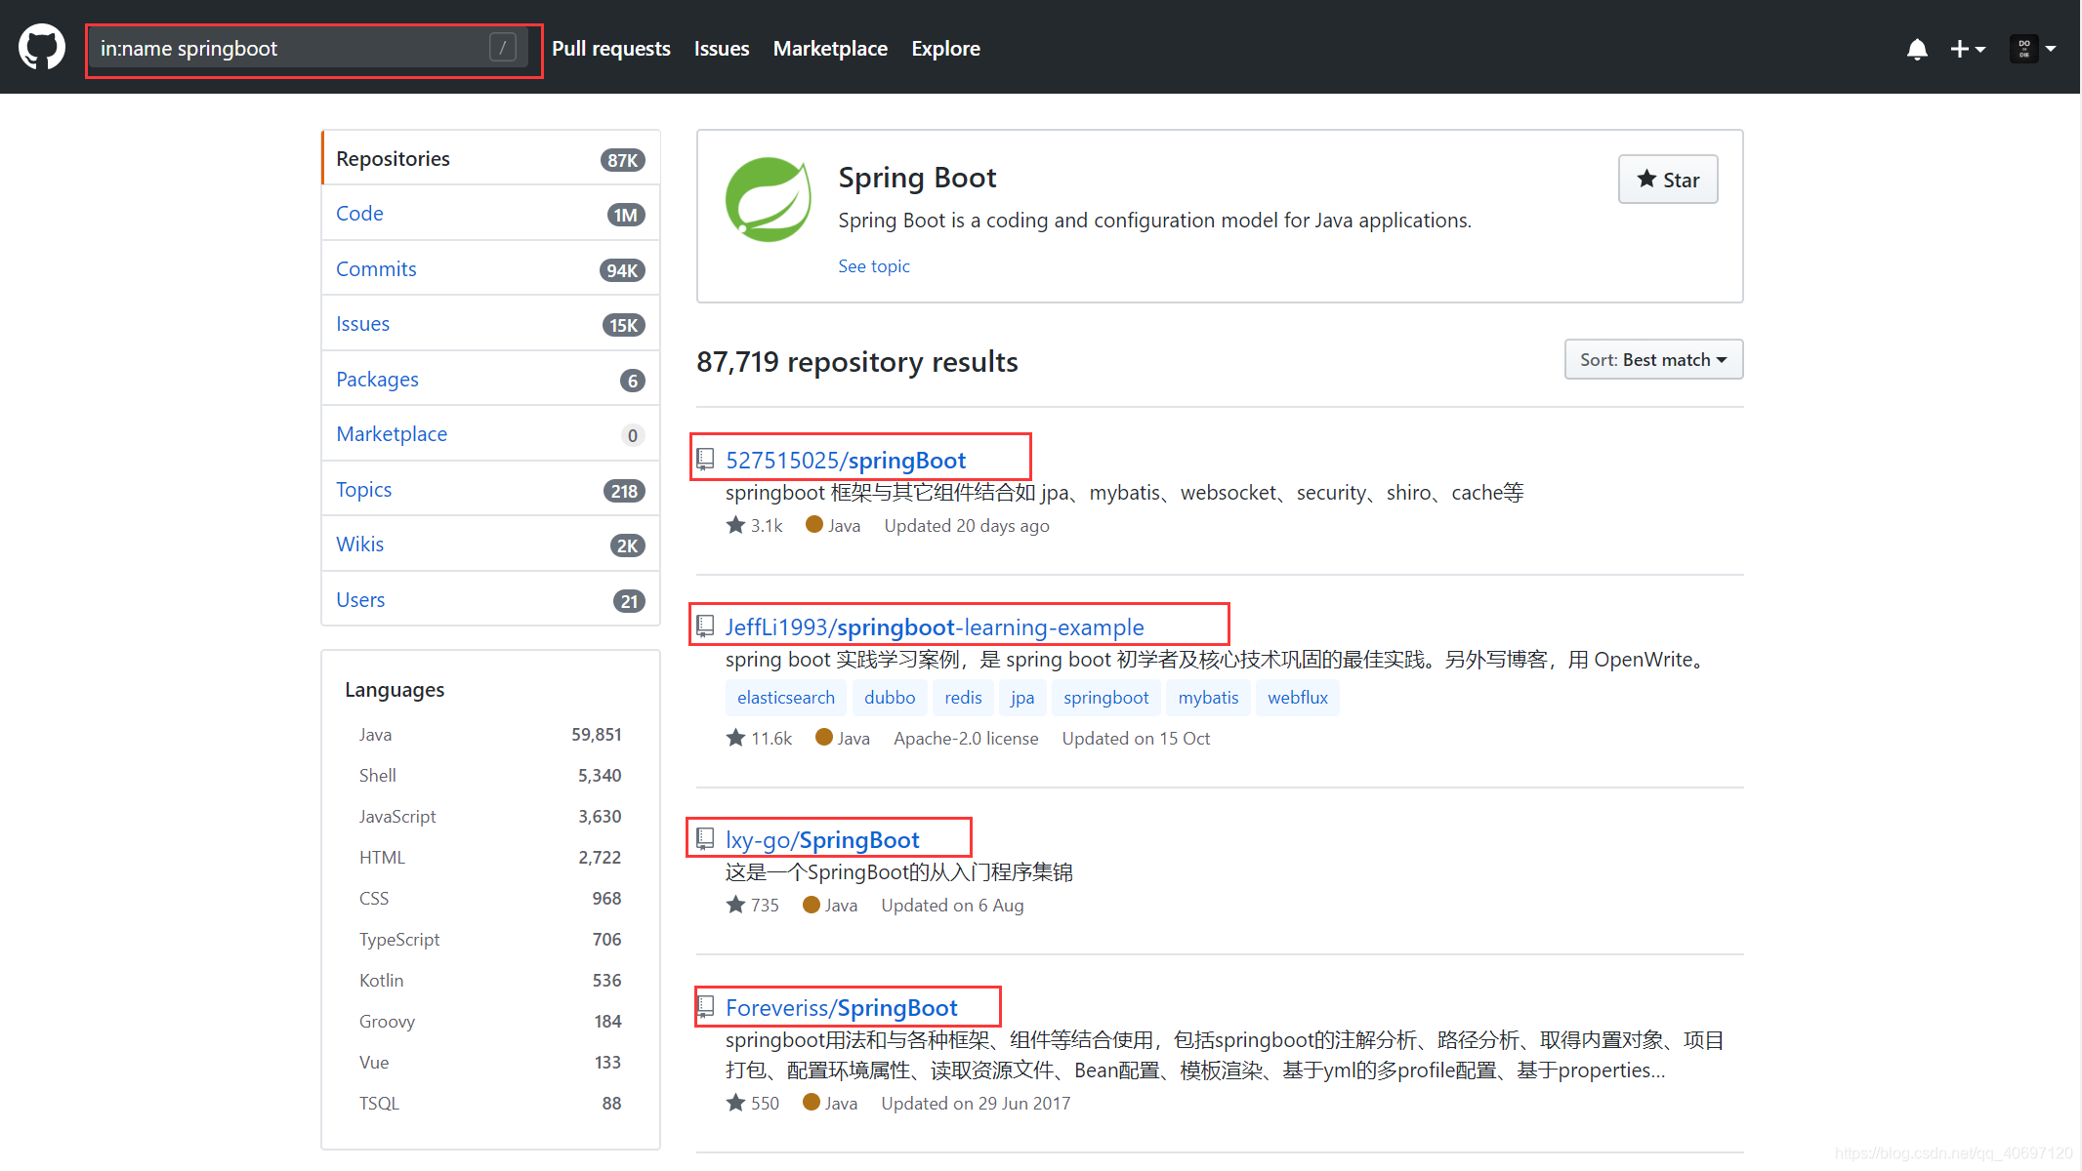Screen dimensions: 2082x1171
Task: Click the redis topic tag
Action: coord(963,698)
